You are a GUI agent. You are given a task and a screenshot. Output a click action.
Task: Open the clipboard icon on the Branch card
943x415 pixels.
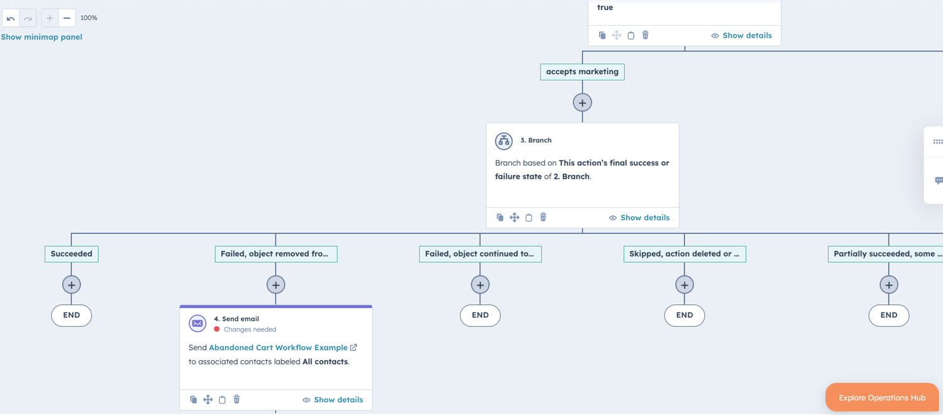click(529, 217)
